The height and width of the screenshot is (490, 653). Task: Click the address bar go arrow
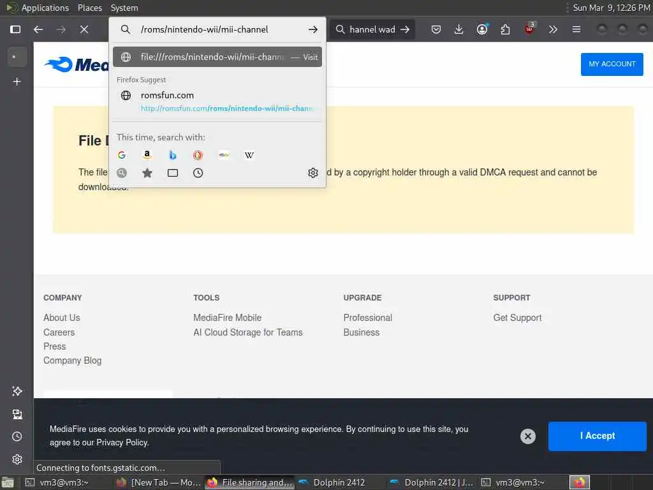(312, 29)
